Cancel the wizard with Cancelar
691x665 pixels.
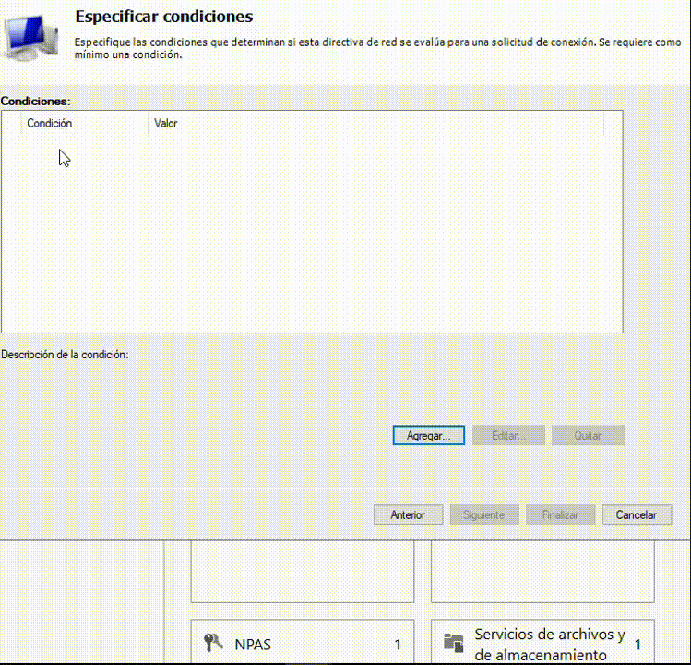click(637, 514)
